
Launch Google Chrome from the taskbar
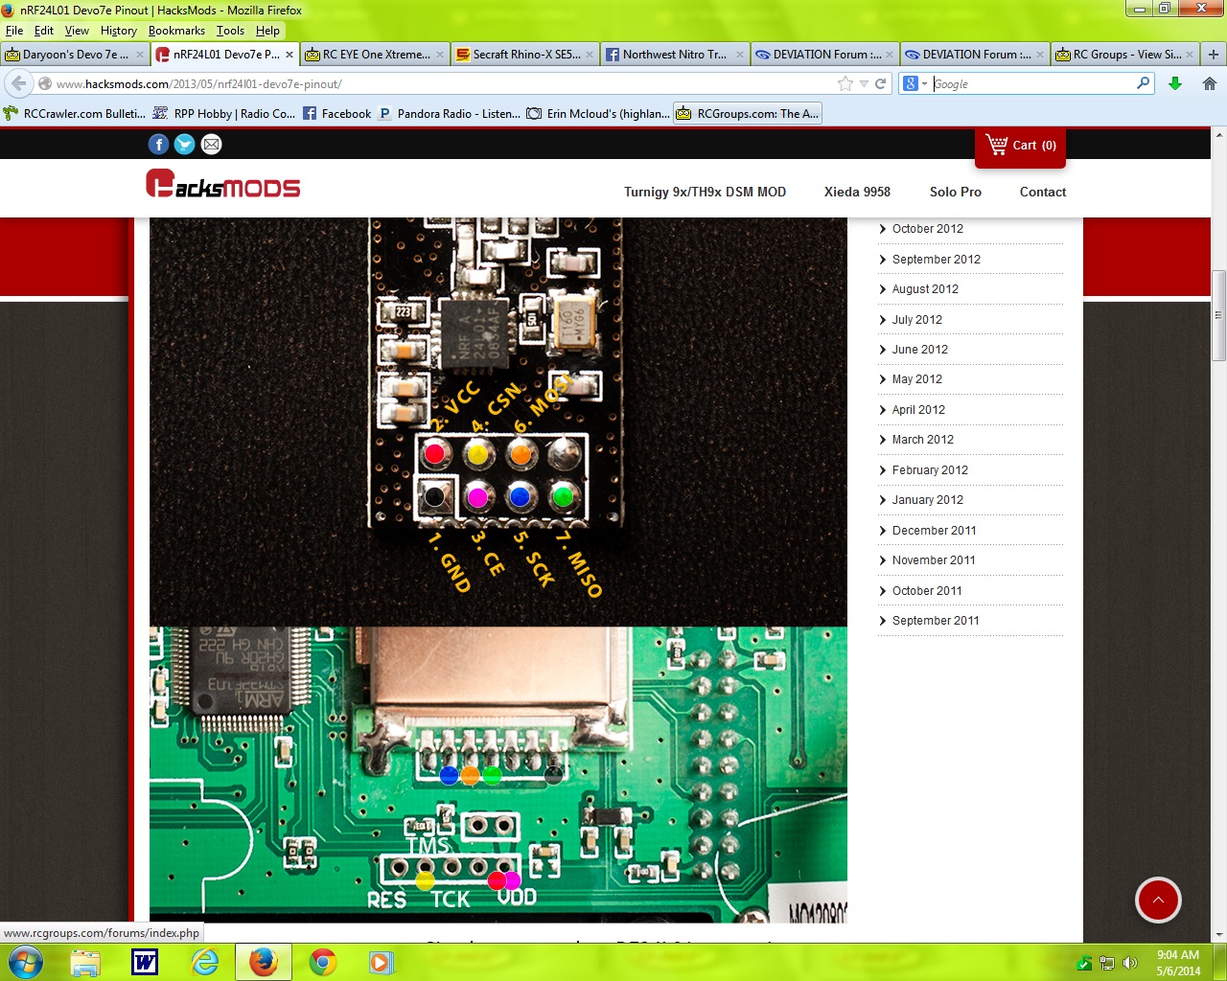coord(323,962)
